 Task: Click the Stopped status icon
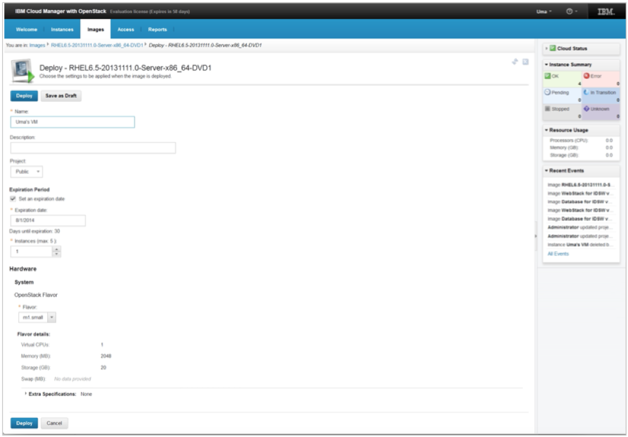[x=547, y=109]
